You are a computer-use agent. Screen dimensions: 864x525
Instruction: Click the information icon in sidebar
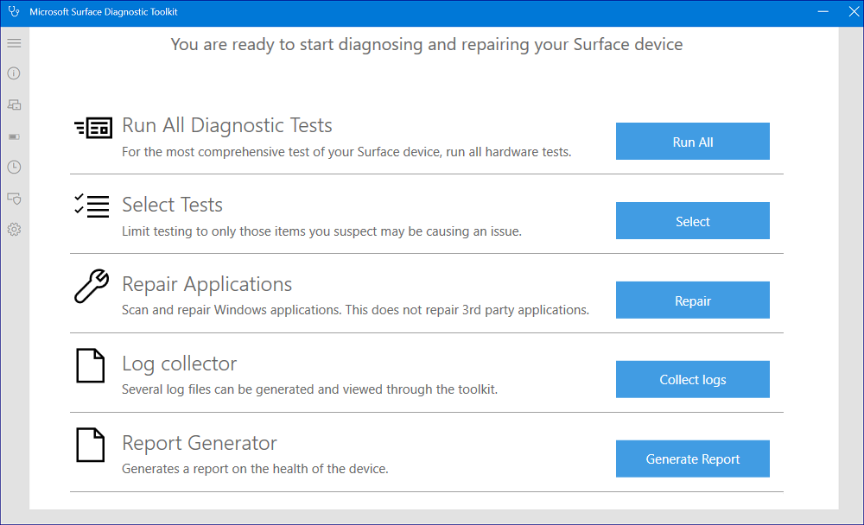[x=14, y=73]
